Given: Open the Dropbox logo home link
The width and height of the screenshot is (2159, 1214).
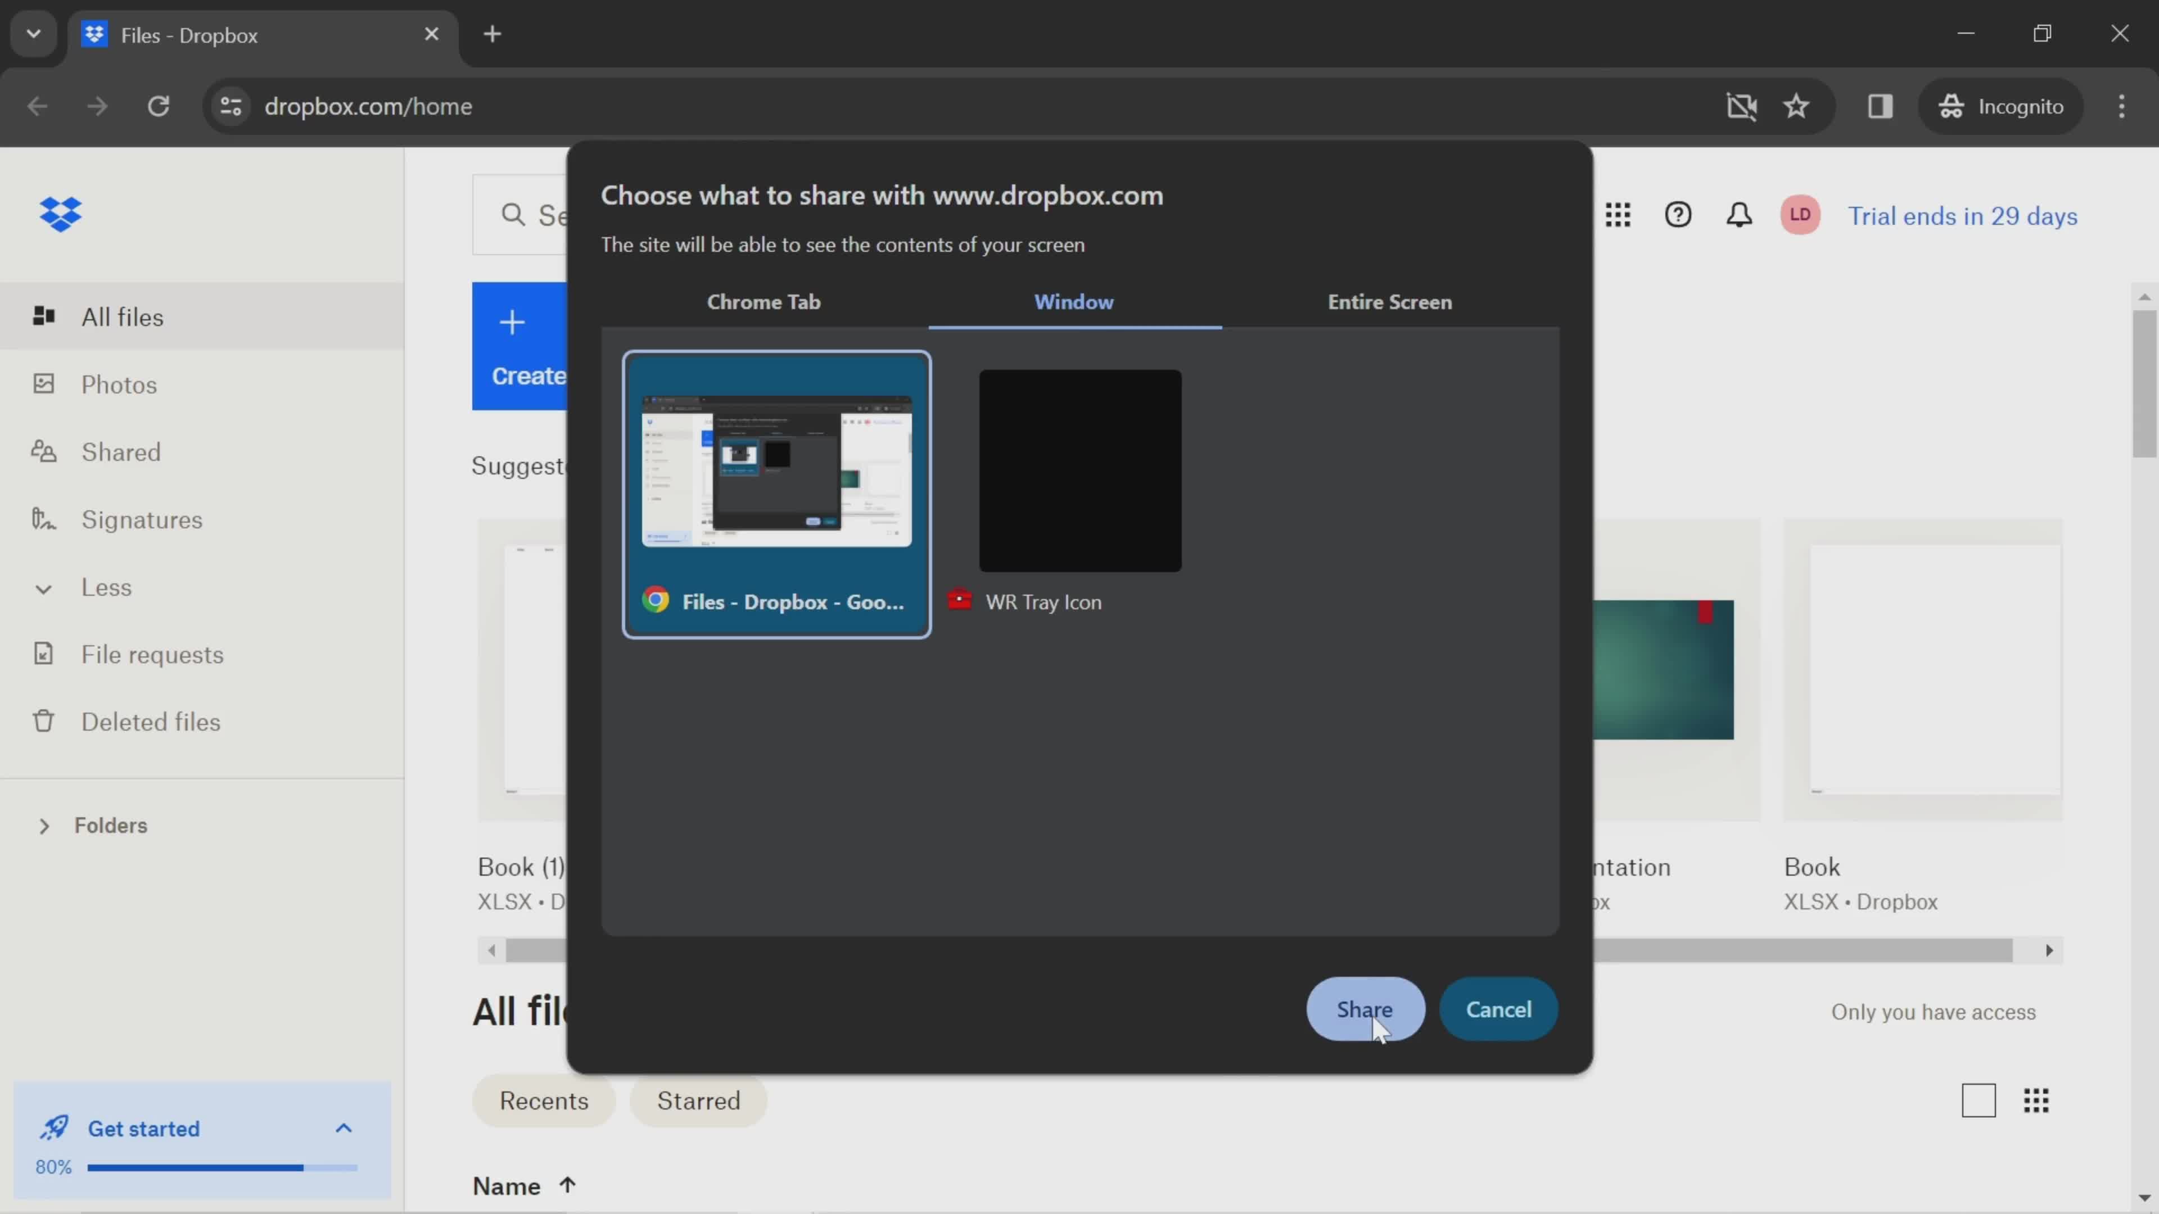Looking at the screenshot, I should point(60,215).
